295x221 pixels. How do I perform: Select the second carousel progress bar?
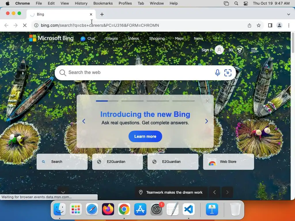(x=133, y=101)
